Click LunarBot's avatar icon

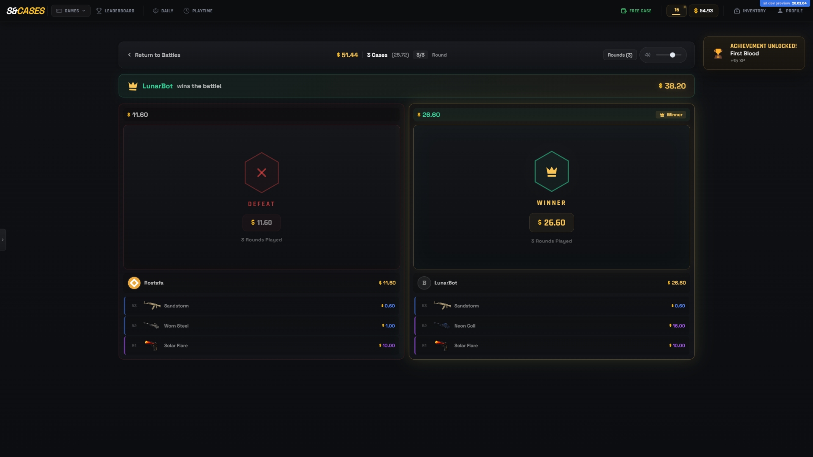(x=424, y=283)
